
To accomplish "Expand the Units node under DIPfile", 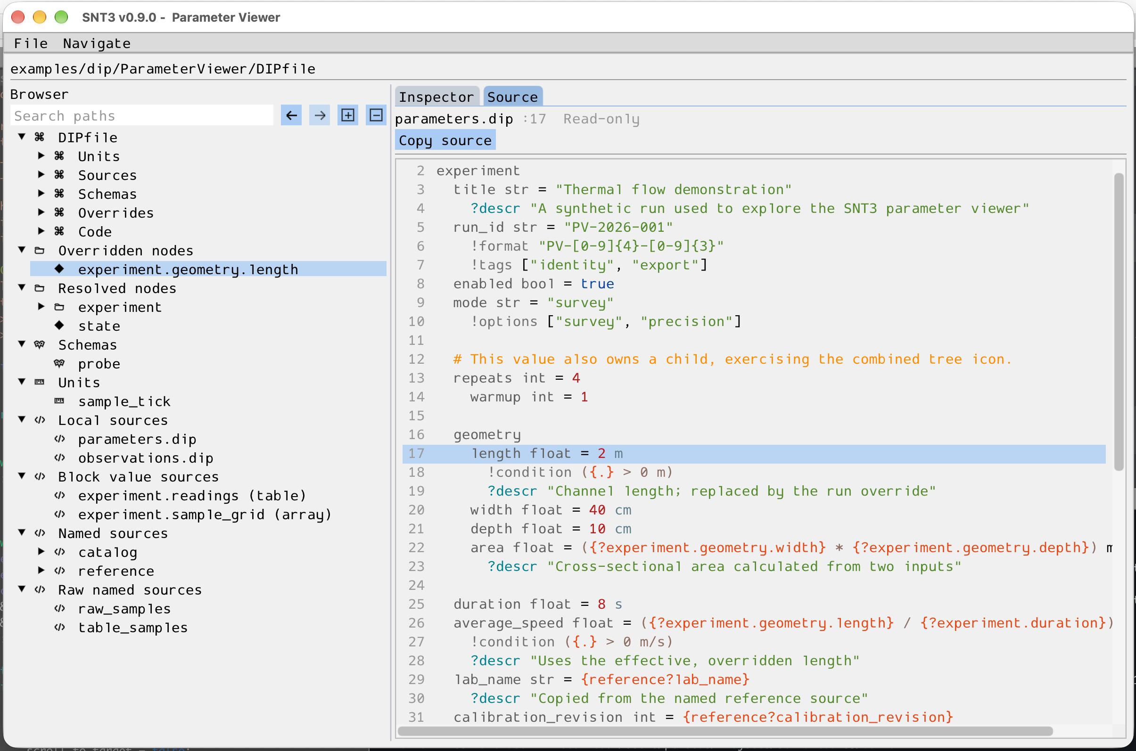I will pyautogui.click(x=41, y=155).
